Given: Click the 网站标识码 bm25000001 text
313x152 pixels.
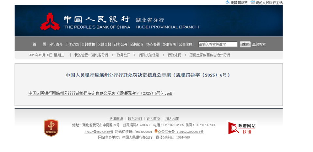Looking at the screenshot, I should [x=133, y=132].
